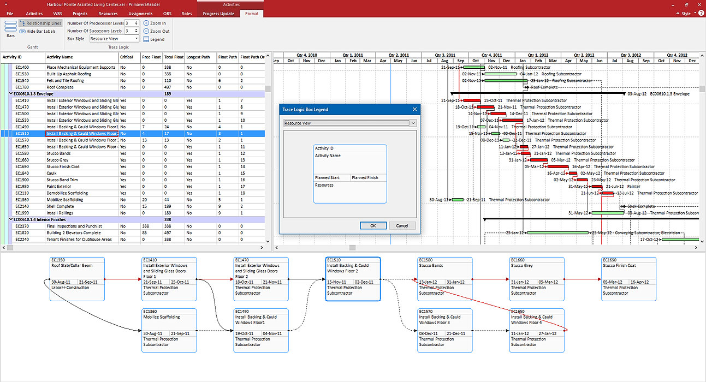The width and height of the screenshot is (706, 382).
Task: Click the Zoom Out icon
Action: click(x=146, y=31)
